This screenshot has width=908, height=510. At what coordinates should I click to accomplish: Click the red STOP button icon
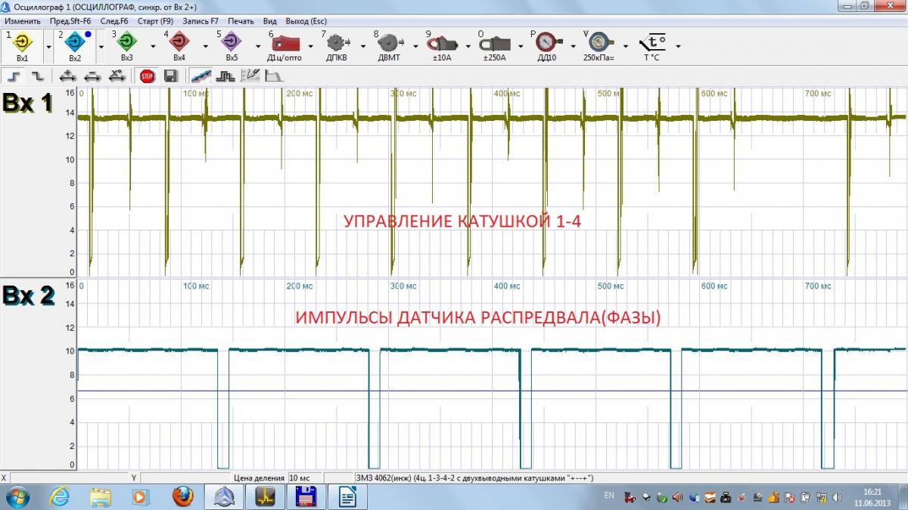[147, 76]
